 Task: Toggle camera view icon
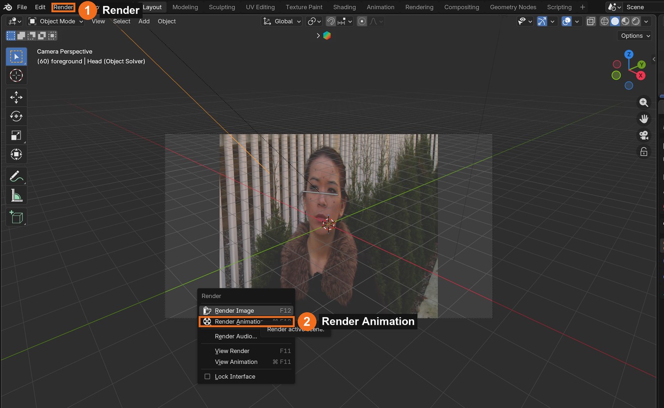pyautogui.click(x=644, y=135)
